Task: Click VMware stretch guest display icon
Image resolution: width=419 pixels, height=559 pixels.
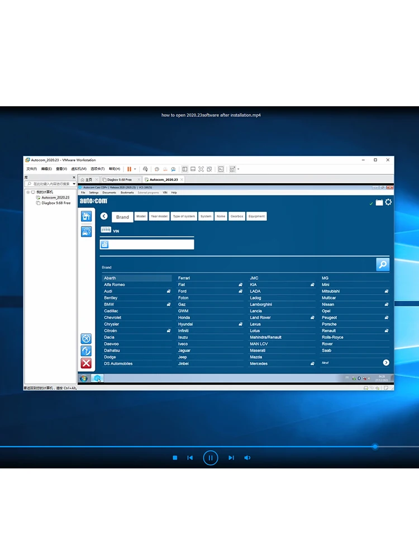Action: coord(232,169)
